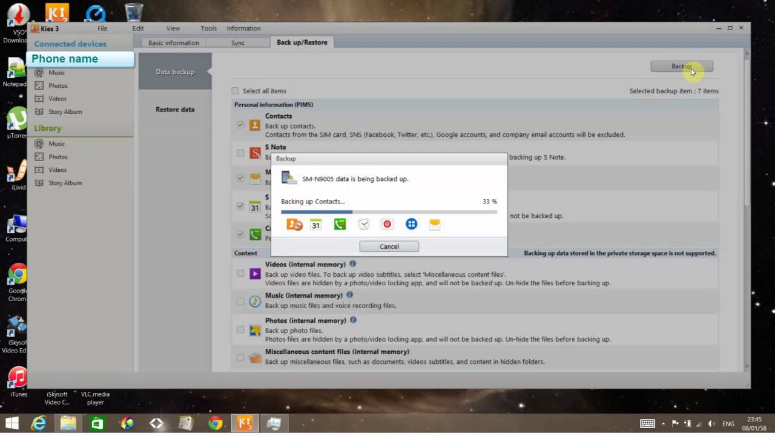Screen dimensions: 775x436
Task: Open Photos in Library section
Action: (58, 157)
